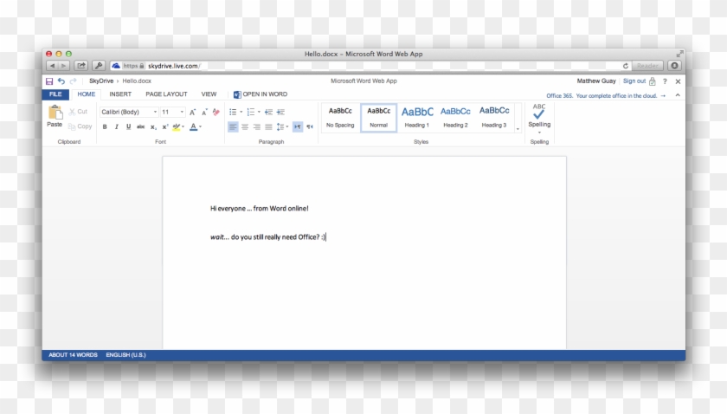The height and width of the screenshot is (414, 727).
Task: Click the Cut scissors button
Action: pyautogui.click(x=78, y=112)
